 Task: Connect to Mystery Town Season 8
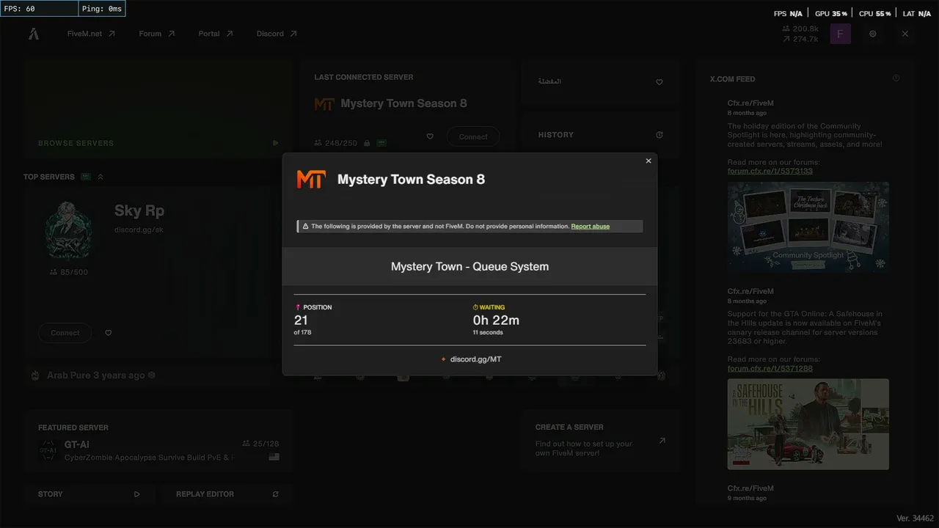[473, 136]
